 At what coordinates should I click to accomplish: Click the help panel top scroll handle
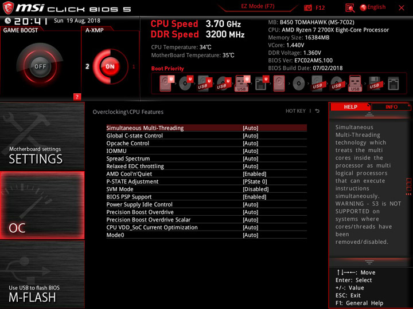click(369, 114)
